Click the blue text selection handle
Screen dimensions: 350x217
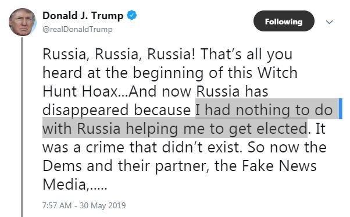point(340,109)
